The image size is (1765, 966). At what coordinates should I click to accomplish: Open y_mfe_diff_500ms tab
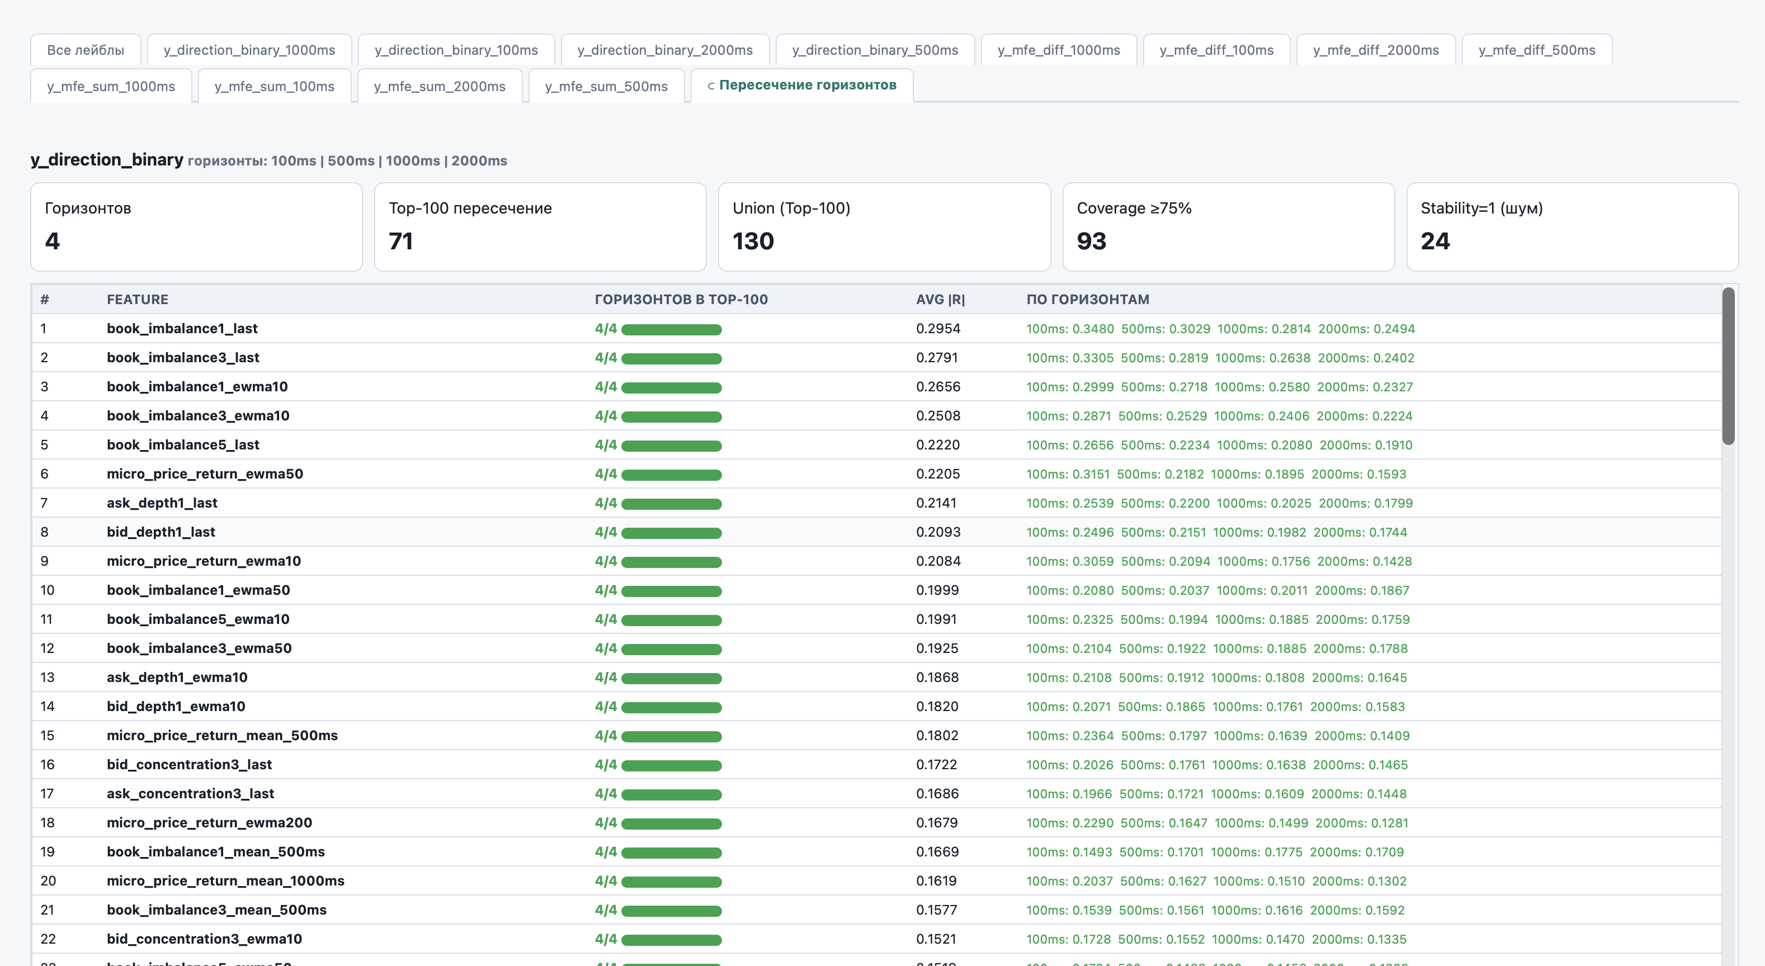1537,50
